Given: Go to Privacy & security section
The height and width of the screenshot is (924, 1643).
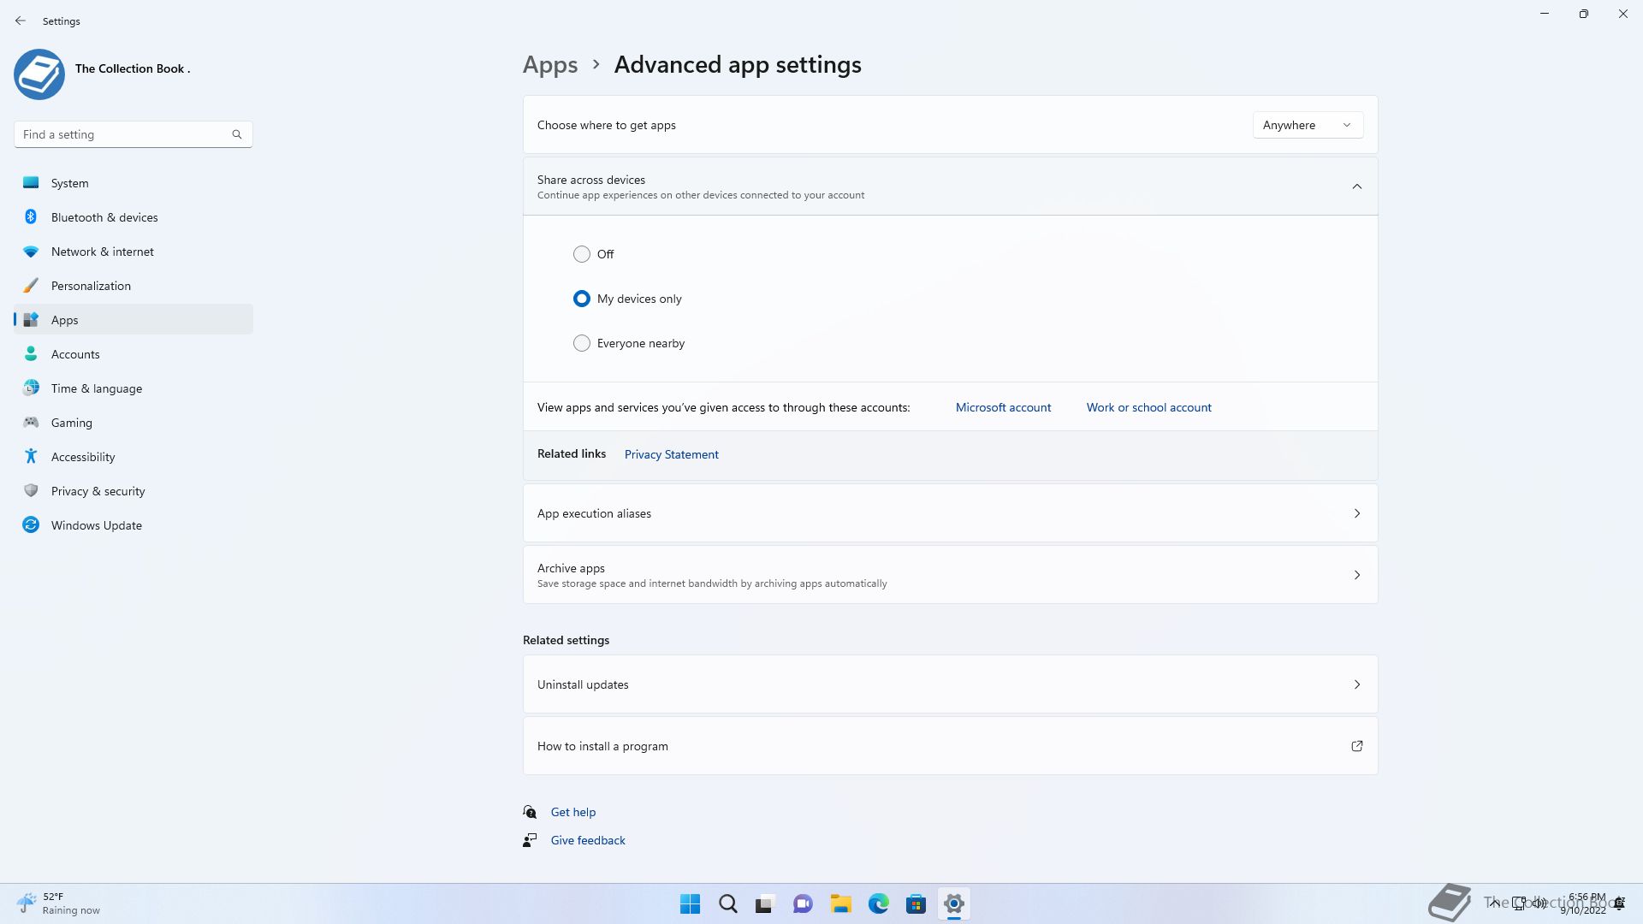Looking at the screenshot, I should pos(98,491).
